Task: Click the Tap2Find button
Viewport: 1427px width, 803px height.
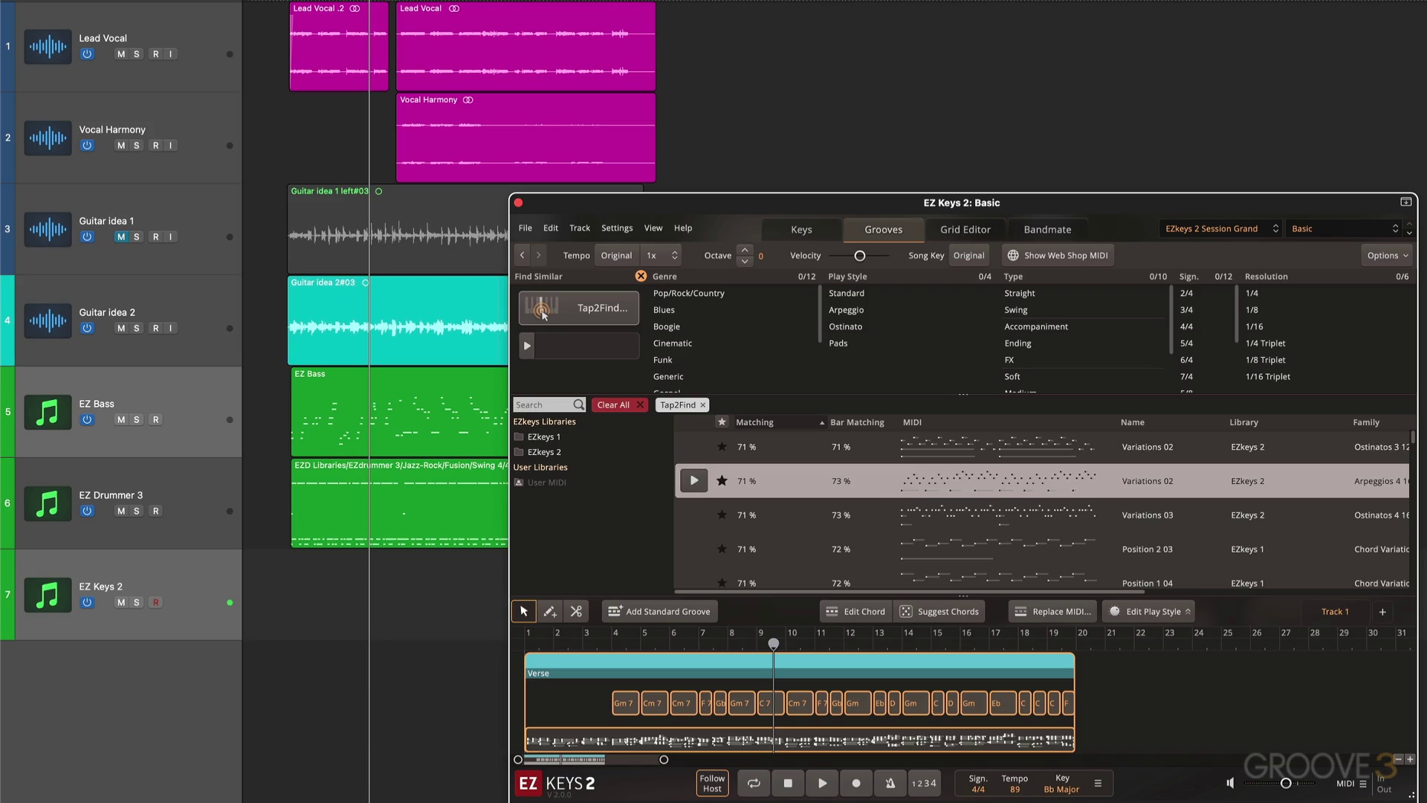Action: point(578,308)
